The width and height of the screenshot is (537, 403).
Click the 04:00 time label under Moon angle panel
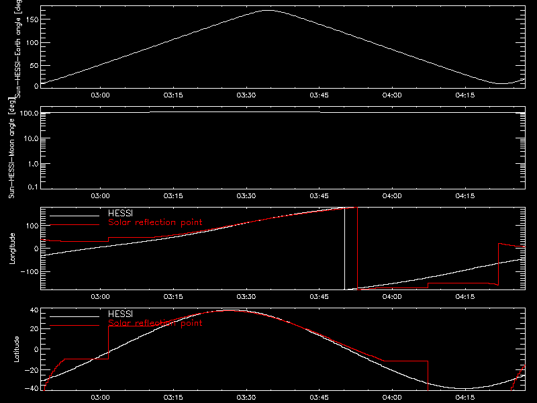[x=392, y=195]
